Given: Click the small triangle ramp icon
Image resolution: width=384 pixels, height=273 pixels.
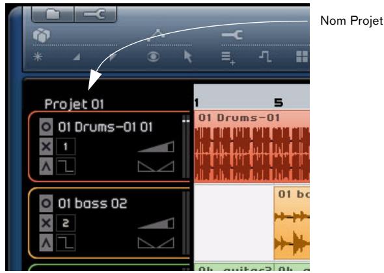Looking at the screenshot, I should coord(77,57).
